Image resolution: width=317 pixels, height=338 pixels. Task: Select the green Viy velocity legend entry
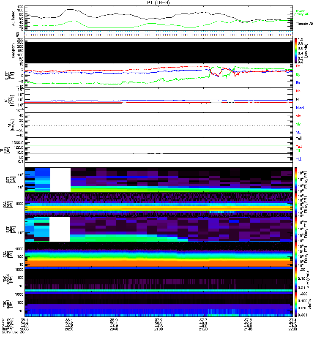point(298,124)
